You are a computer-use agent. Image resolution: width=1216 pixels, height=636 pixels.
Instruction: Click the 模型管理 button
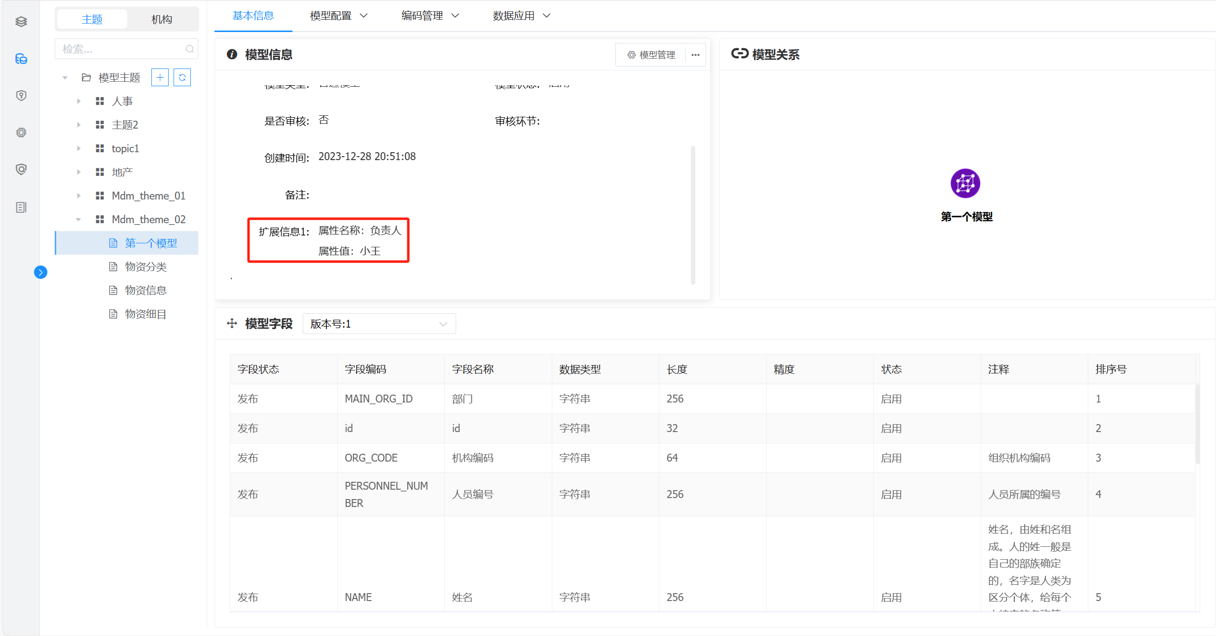pos(651,55)
